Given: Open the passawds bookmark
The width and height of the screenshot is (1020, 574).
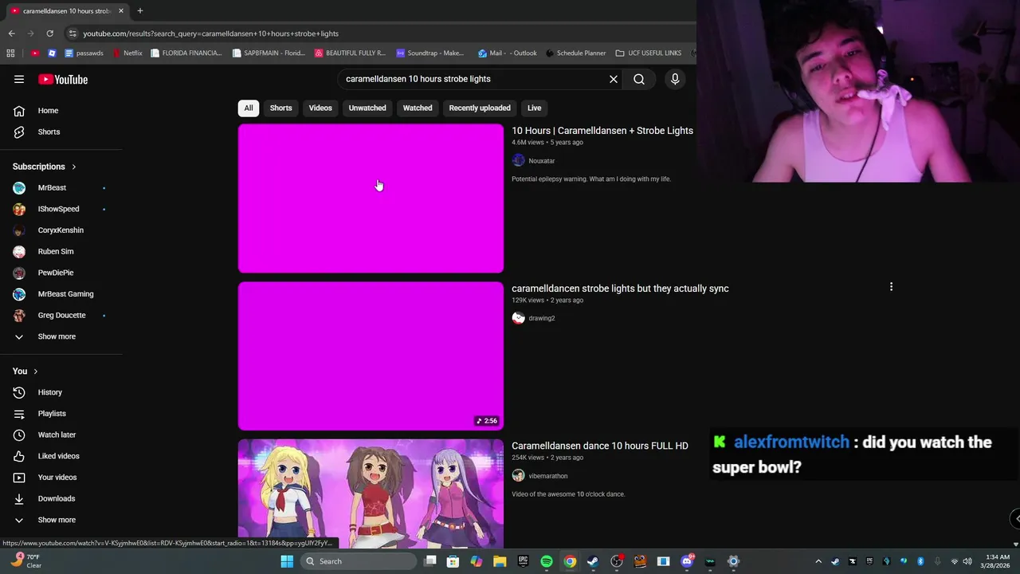Looking at the screenshot, I should [84, 53].
